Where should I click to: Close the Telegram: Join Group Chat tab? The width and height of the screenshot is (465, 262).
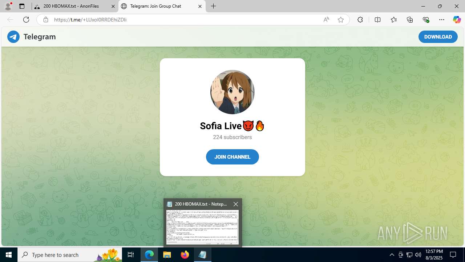[x=200, y=6]
